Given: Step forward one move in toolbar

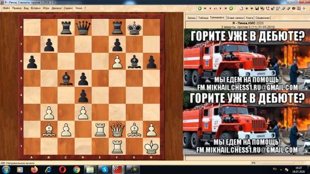Looking at the screenshot, I should point(220,9).
